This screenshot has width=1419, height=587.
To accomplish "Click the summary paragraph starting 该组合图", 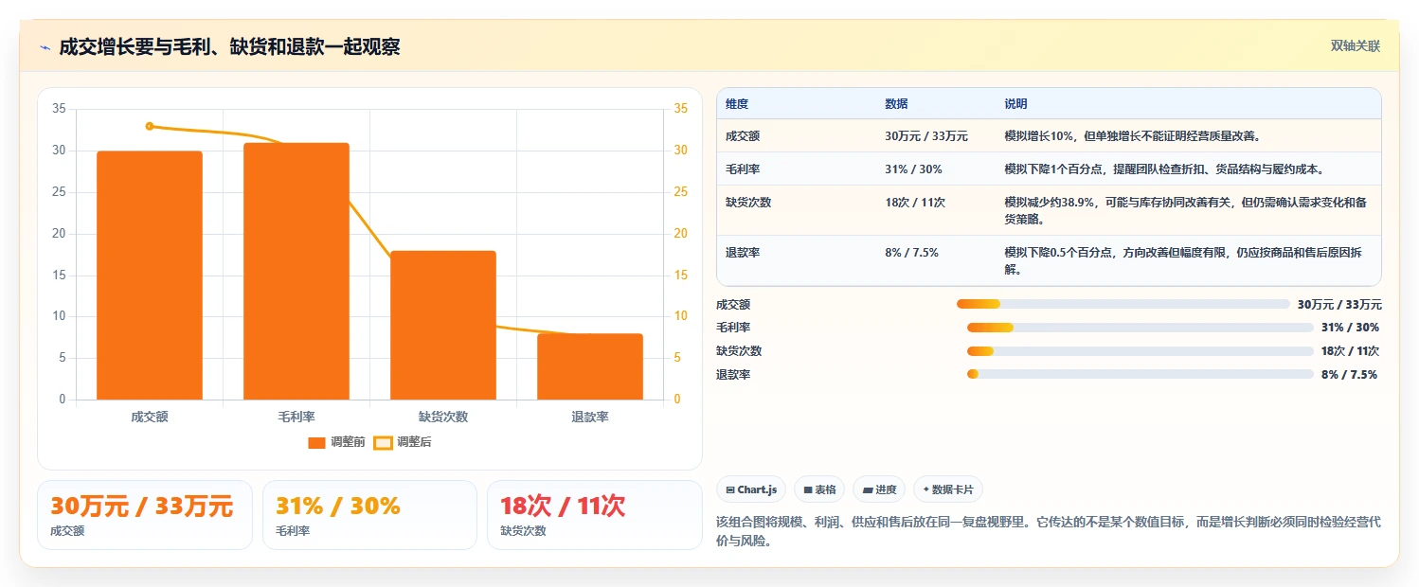I will tap(1049, 532).
